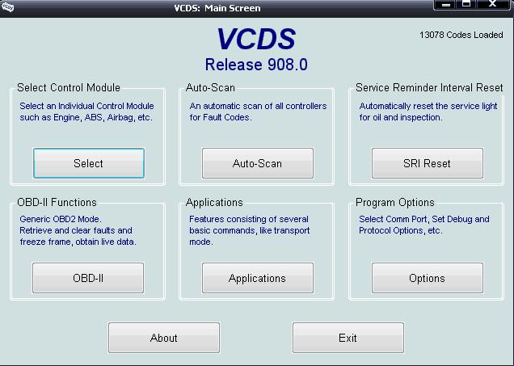Click the VCDS app icon in title bar
The height and width of the screenshot is (366, 514).
click(x=7, y=6)
